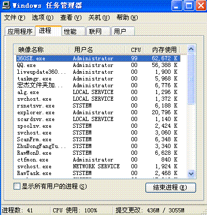Select svchost.exe using 1,372 K
This screenshot has width=207, height=215.
(98, 99)
